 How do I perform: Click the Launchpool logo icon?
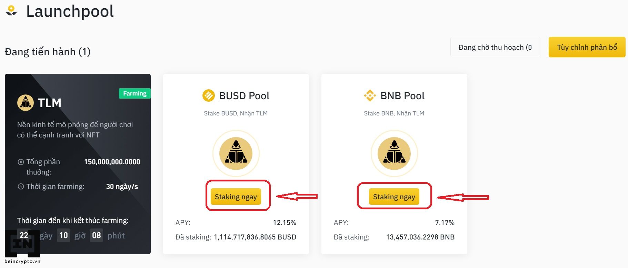(11, 11)
